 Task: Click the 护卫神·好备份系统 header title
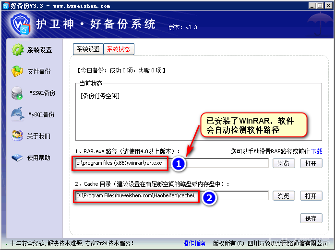pyautogui.click(x=96, y=23)
